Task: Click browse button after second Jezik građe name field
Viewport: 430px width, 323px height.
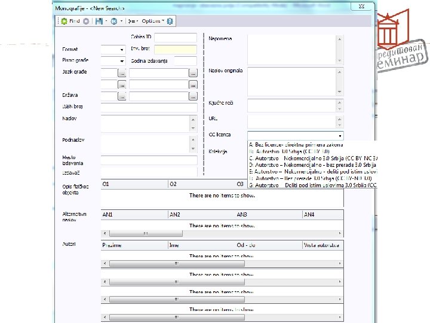Action: point(193,84)
